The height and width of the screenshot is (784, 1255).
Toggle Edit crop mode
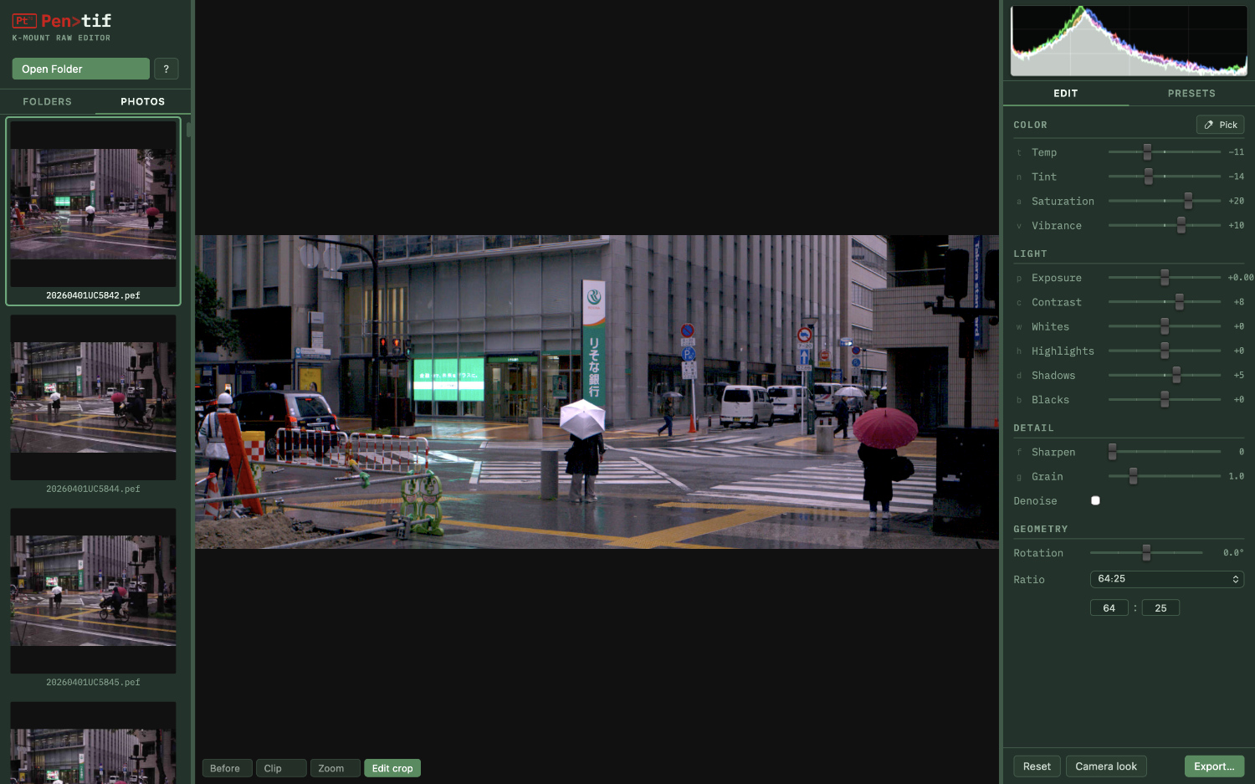point(392,768)
